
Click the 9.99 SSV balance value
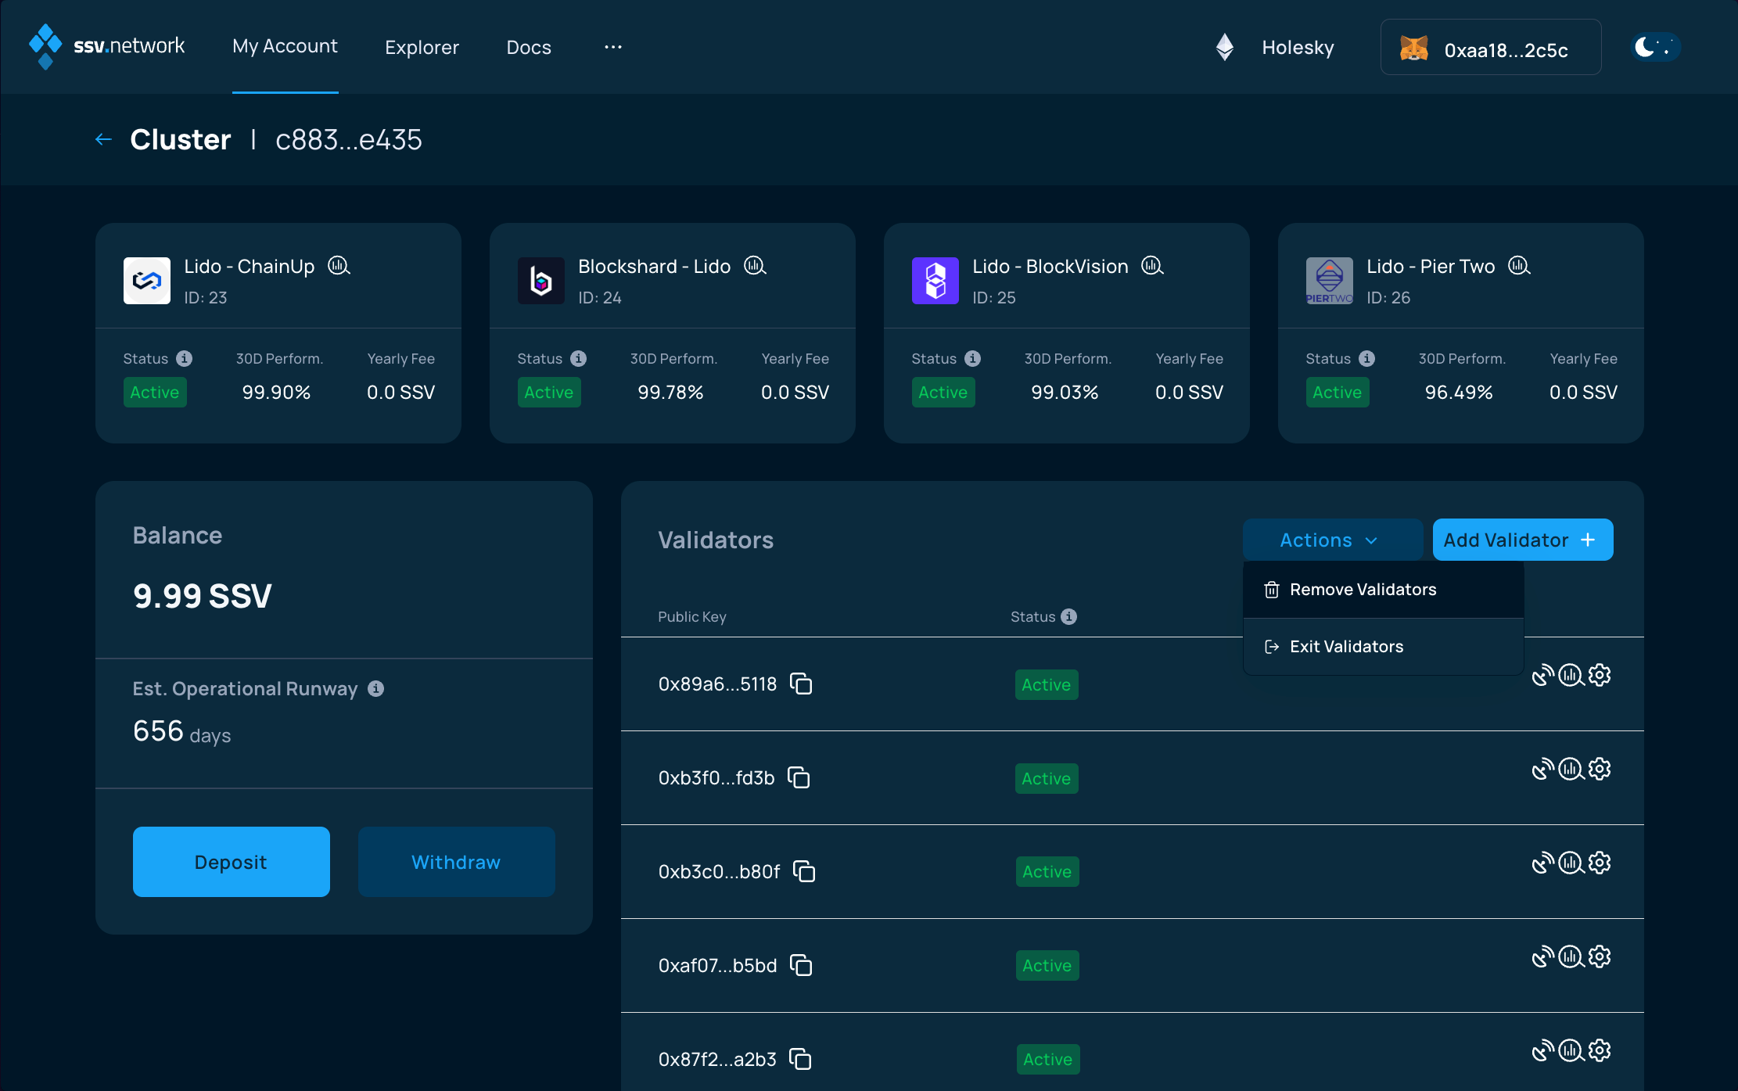tap(203, 596)
